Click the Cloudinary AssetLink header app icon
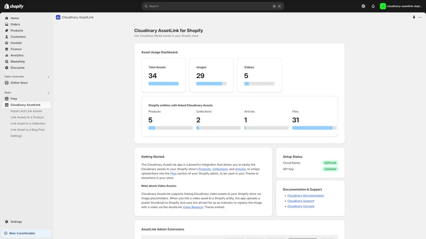The image size is (426, 239). [x=58, y=18]
